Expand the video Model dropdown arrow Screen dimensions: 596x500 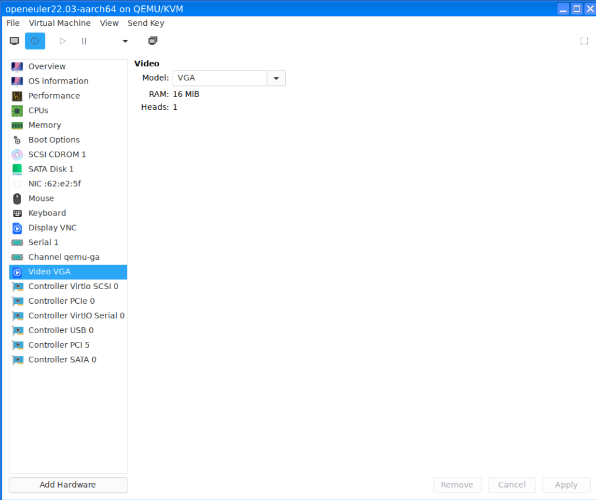276,78
